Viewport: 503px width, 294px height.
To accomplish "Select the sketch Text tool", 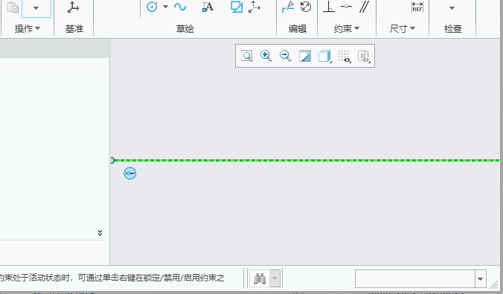I will pos(208,7).
